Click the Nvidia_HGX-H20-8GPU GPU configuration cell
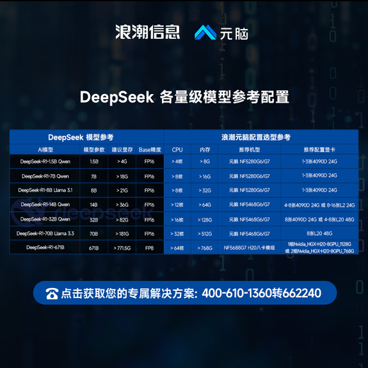 tap(319, 248)
